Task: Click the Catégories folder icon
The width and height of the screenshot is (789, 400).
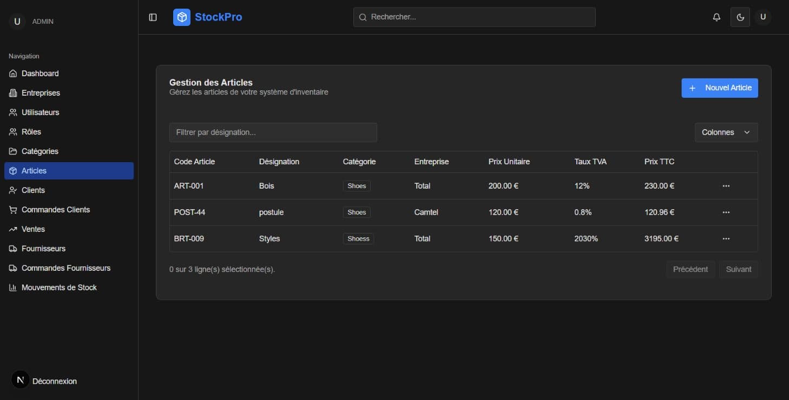Action: tap(13, 151)
